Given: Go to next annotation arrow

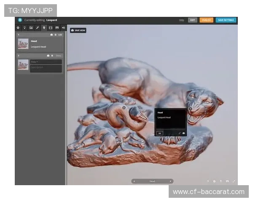Looking at the screenshot, I should [x=170, y=181].
